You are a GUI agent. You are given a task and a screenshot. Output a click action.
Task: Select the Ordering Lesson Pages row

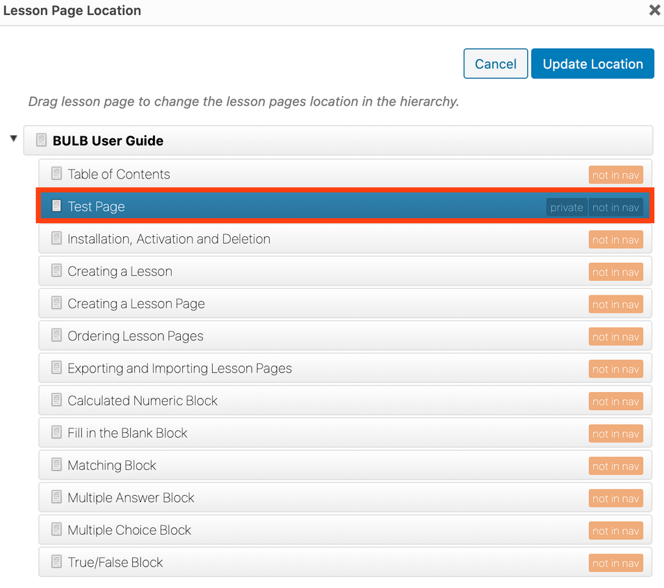coord(345,336)
